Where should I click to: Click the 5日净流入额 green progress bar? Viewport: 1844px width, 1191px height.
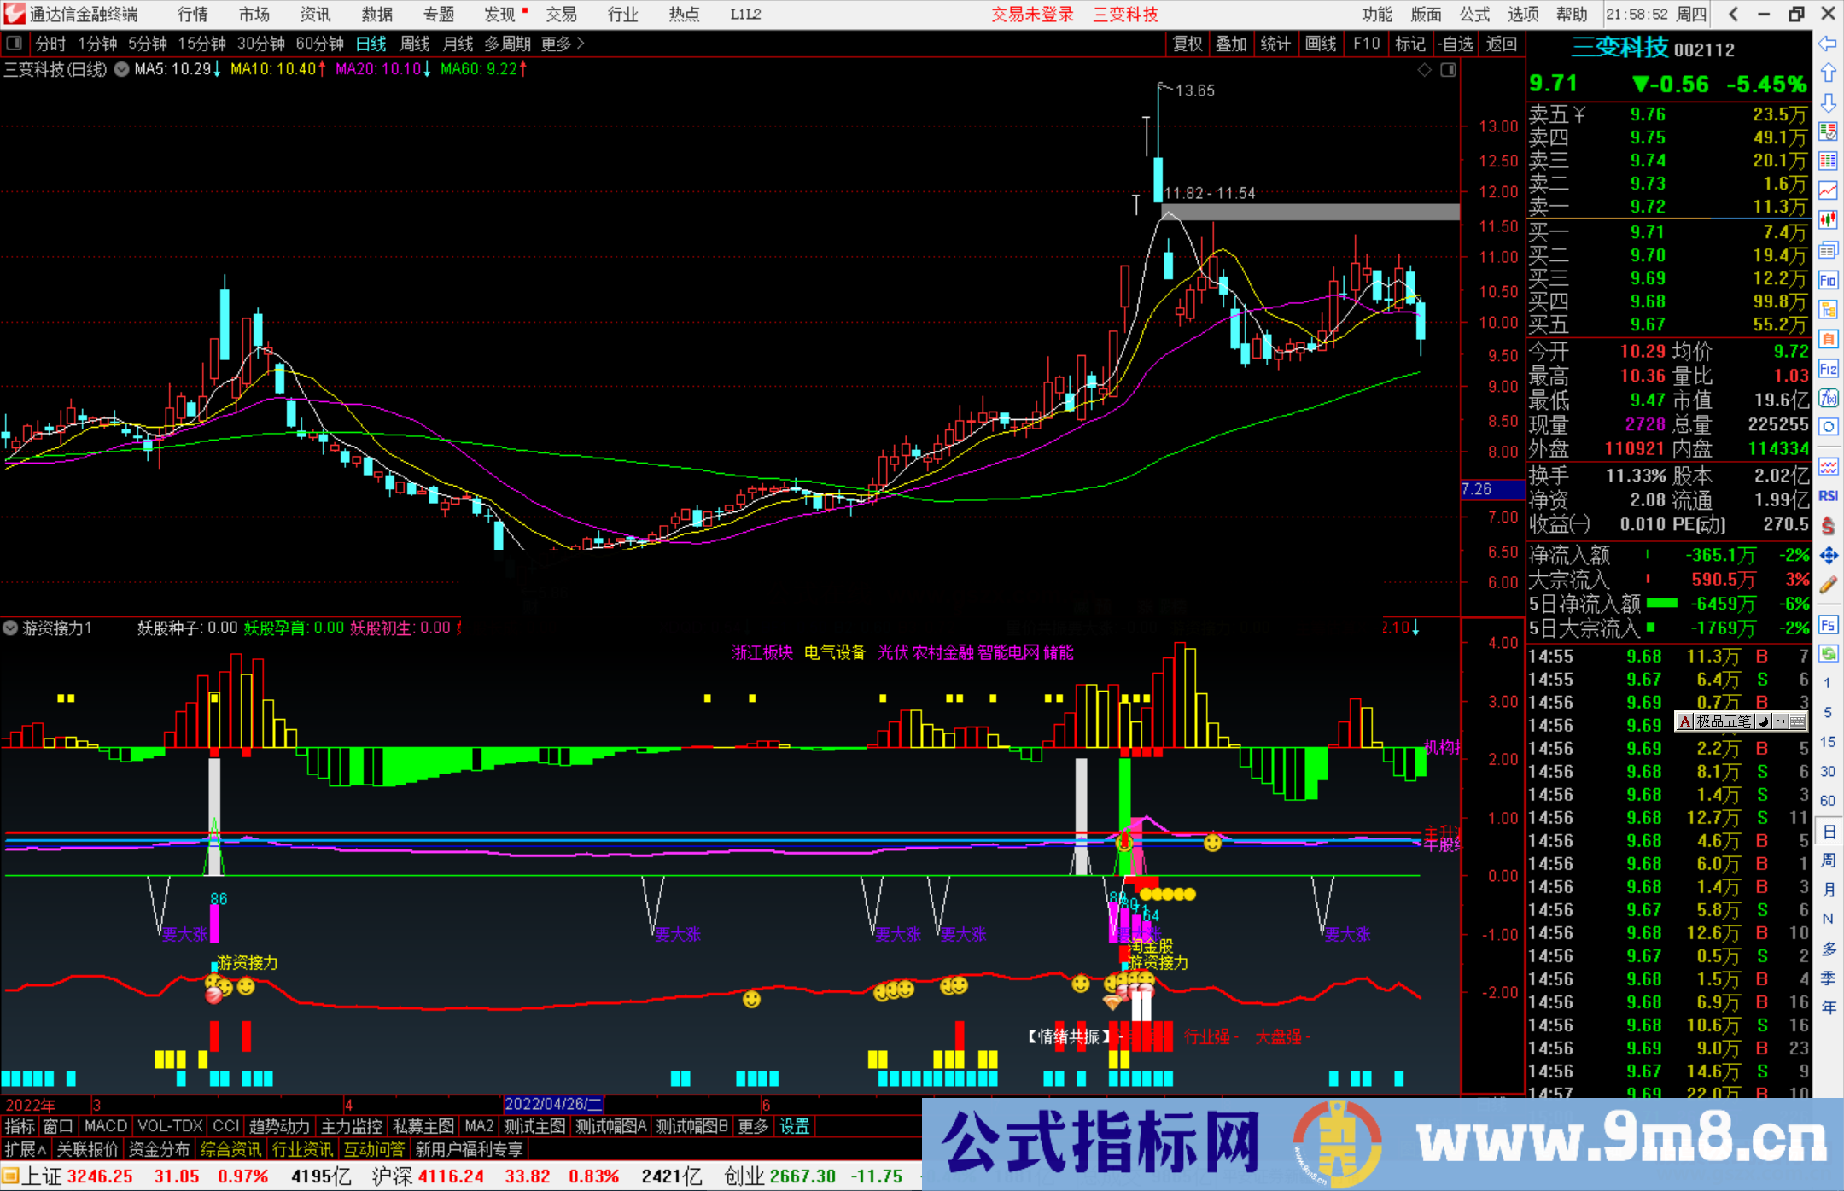(x=1660, y=603)
